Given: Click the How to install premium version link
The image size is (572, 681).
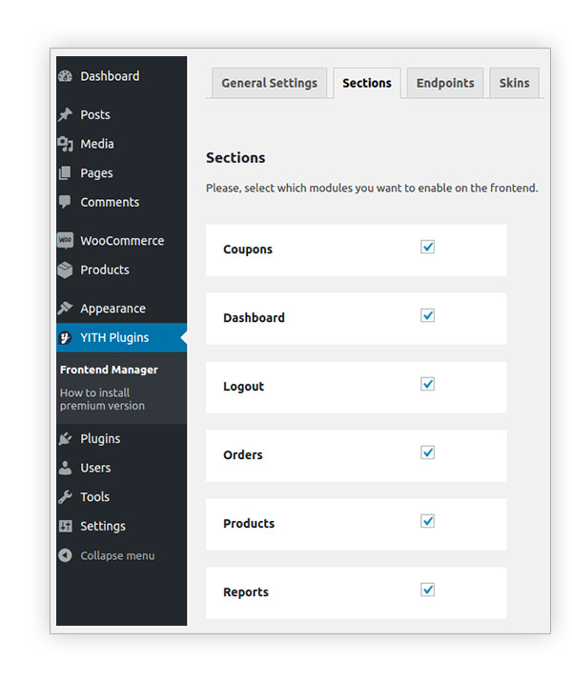Looking at the screenshot, I should 102,399.
